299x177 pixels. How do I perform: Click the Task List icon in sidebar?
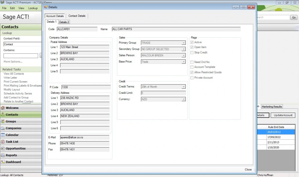click(x=3, y=142)
